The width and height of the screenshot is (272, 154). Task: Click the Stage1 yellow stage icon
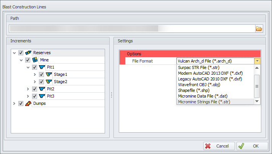click(x=49, y=74)
